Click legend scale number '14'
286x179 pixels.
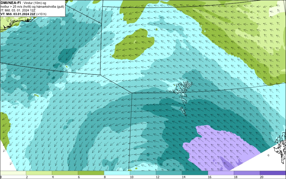(x=184, y=177)
